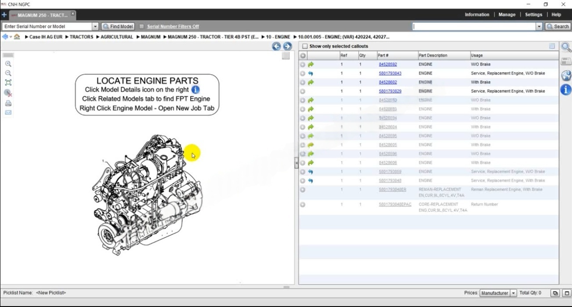This screenshot has width=572, height=307.
Task: Fit the diagram to the window
Action: (x=8, y=83)
